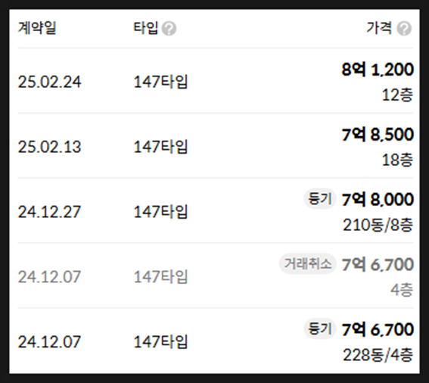Viewport: 429px width, 383px height.
Task: Click the help icon next to 가격
Action: pos(404,29)
